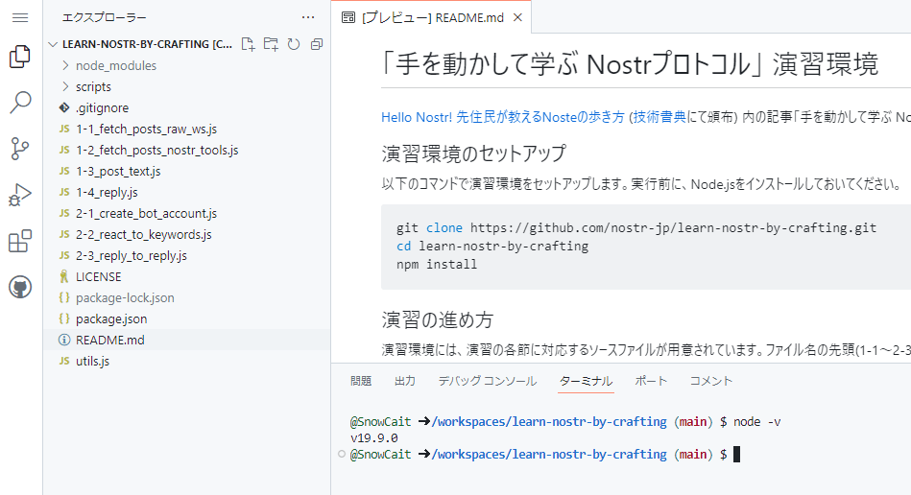Open the explorer more actions ellipsis
Image resolution: width=911 pixels, height=495 pixels.
308,17
